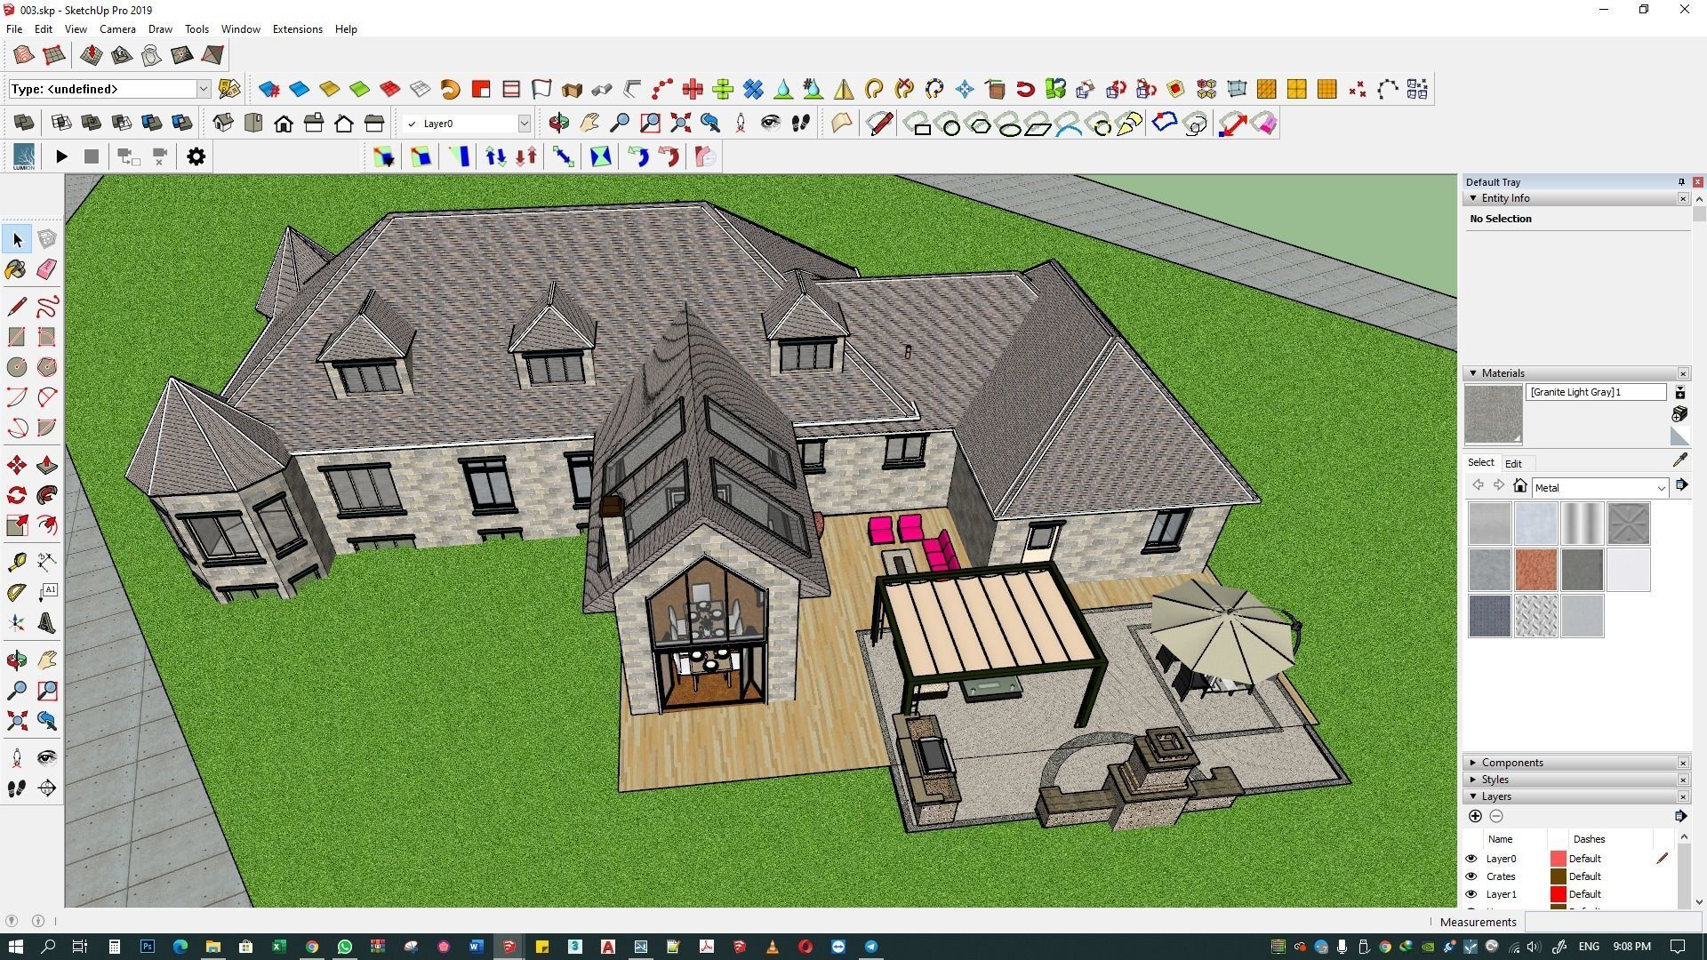Select the Pan hand tool in top toolbar
This screenshot has width=1707, height=960.
589,123
